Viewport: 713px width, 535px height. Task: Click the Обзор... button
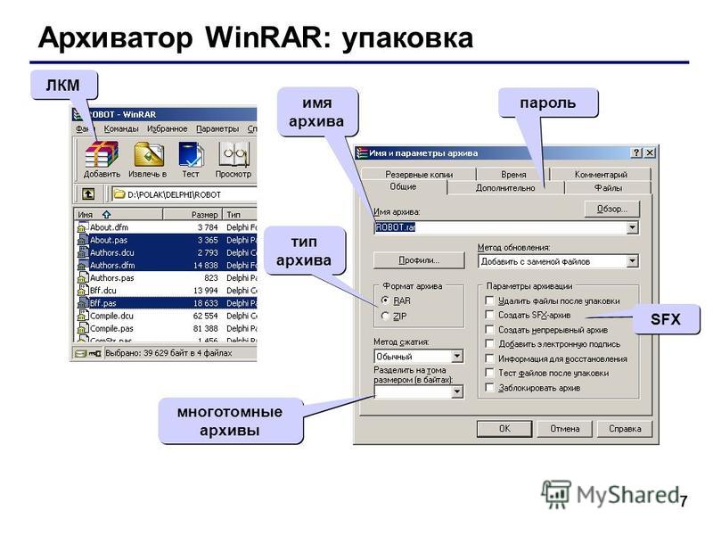coord(612,209)
